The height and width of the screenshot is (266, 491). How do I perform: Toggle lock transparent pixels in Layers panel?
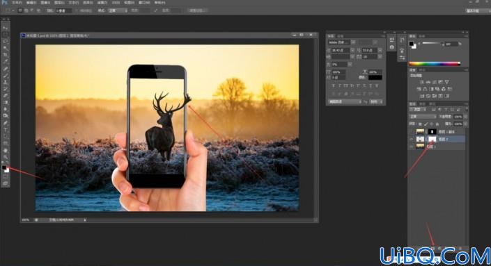click(x=420, y=124)
